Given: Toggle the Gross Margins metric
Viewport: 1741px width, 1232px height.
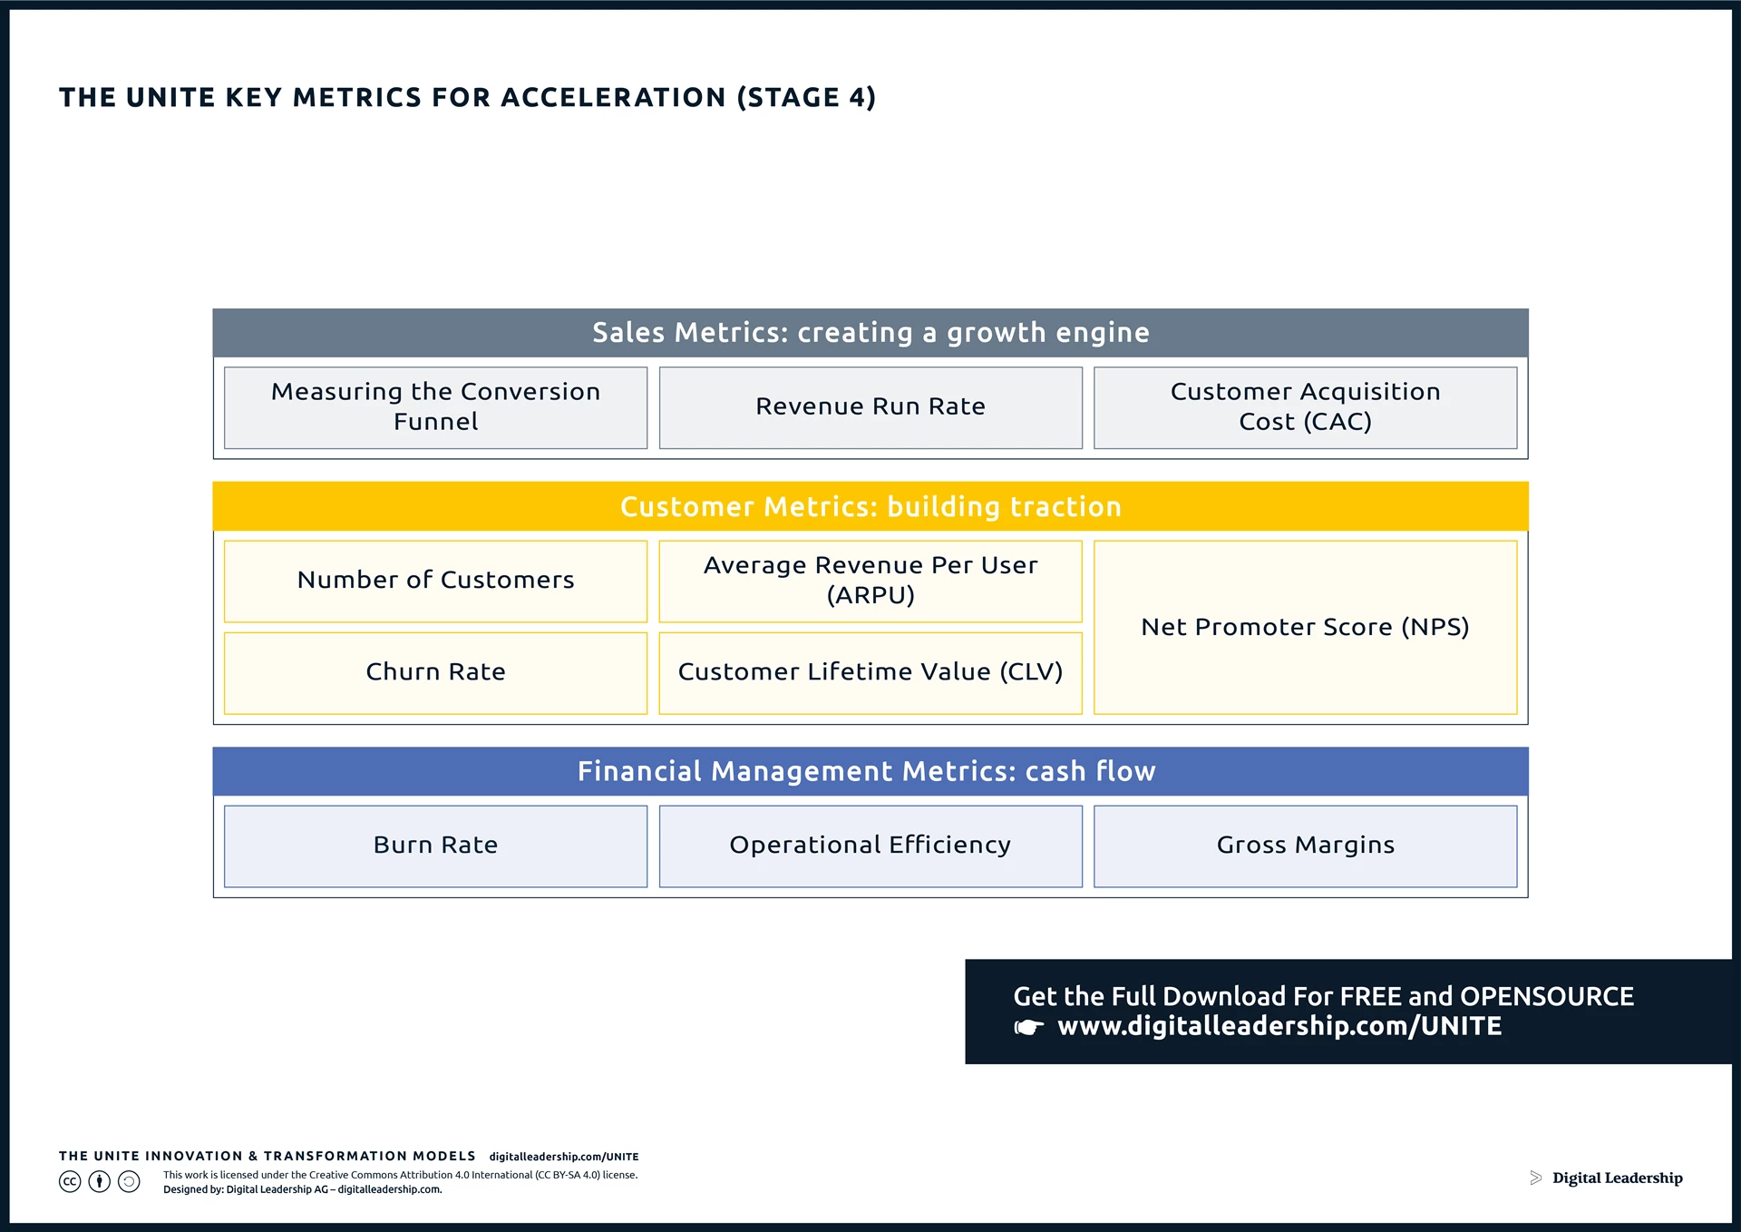Looking at the screenshot, I should click(x=1305, y=845).
